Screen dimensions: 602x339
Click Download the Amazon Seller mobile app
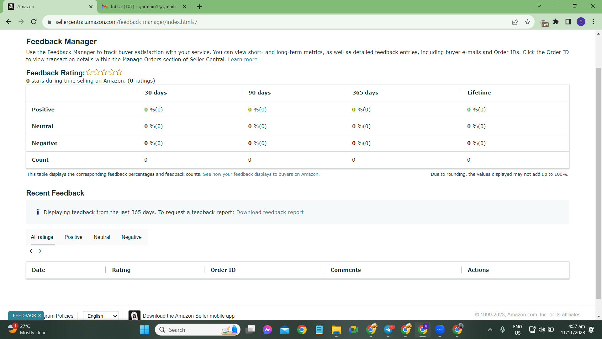point(189,316)
